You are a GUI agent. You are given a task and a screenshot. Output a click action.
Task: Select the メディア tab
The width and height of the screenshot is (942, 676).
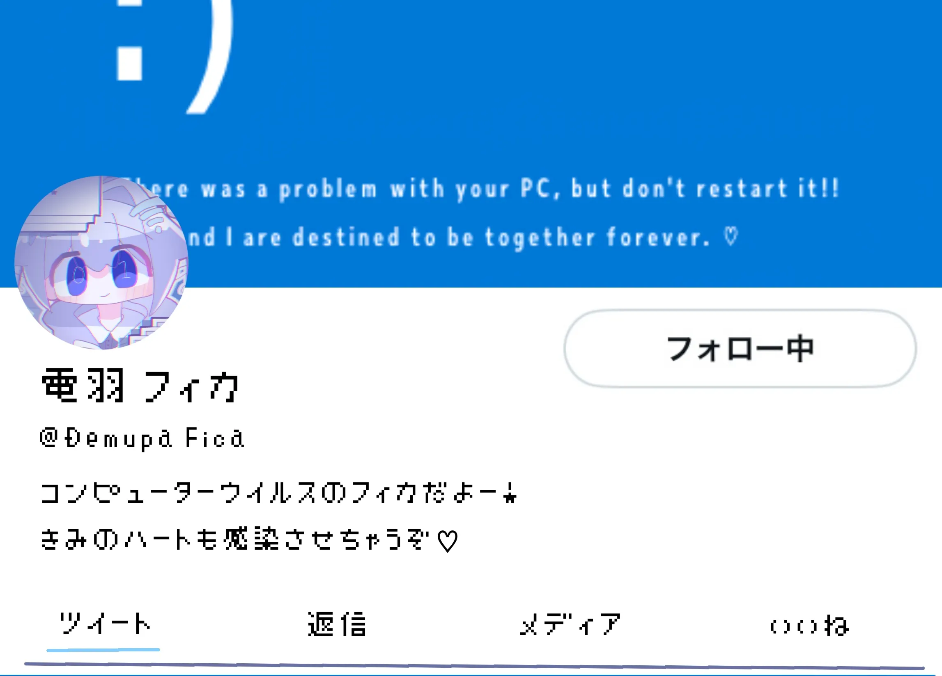570,625
